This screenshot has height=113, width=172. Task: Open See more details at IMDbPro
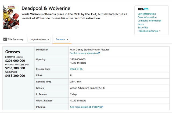pyautogui.click(x=85, y=107)
